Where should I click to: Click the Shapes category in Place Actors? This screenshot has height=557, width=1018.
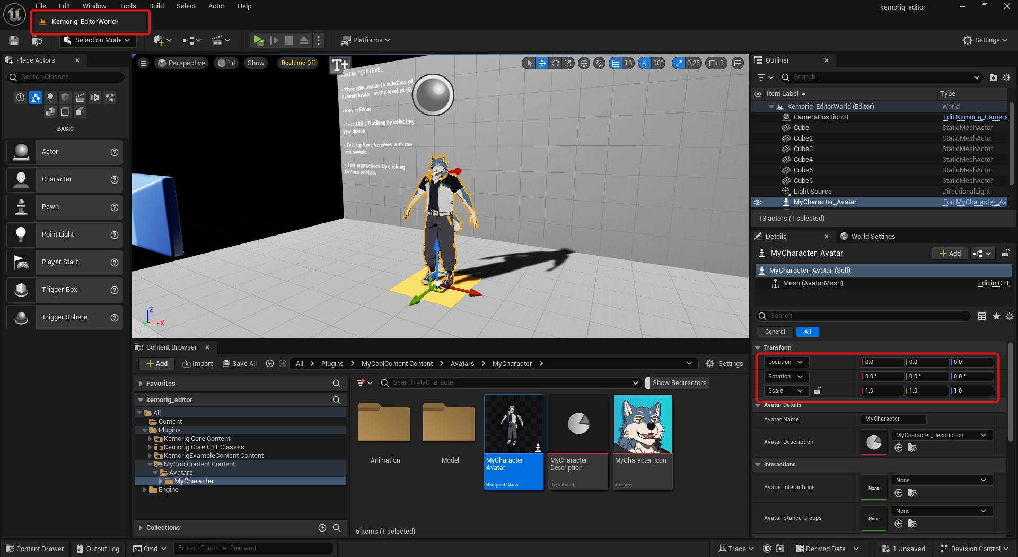[65, 98]
